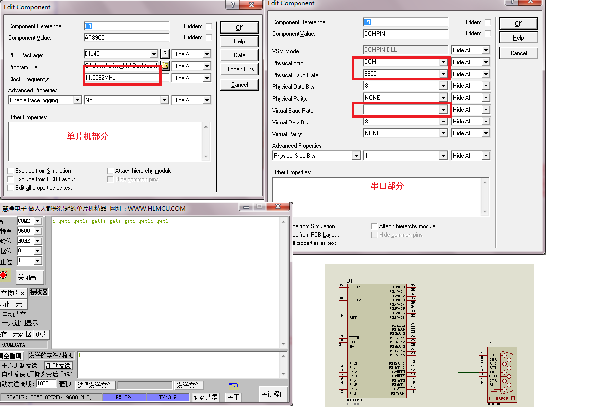Screen dimensions: 598x407
Task: Check Edit all properties as text in U1 dialog
Action: (x=10, y=188)
